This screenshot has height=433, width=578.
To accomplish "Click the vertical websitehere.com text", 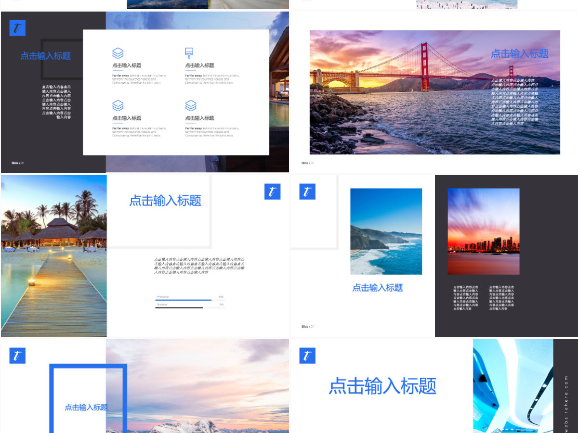I will click(566, 403).
